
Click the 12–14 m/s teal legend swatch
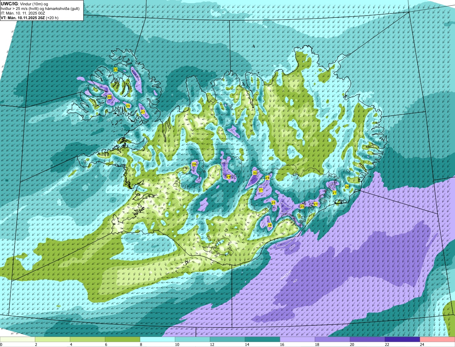pos(228,340)
